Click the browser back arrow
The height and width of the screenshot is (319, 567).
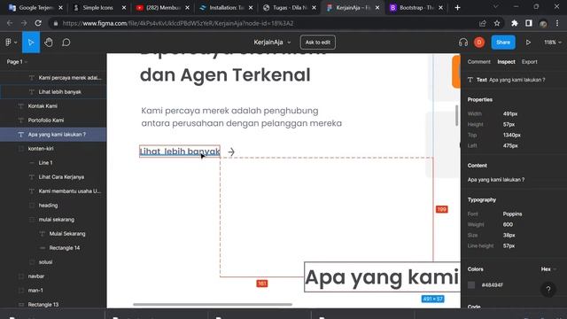click(10, 23)
